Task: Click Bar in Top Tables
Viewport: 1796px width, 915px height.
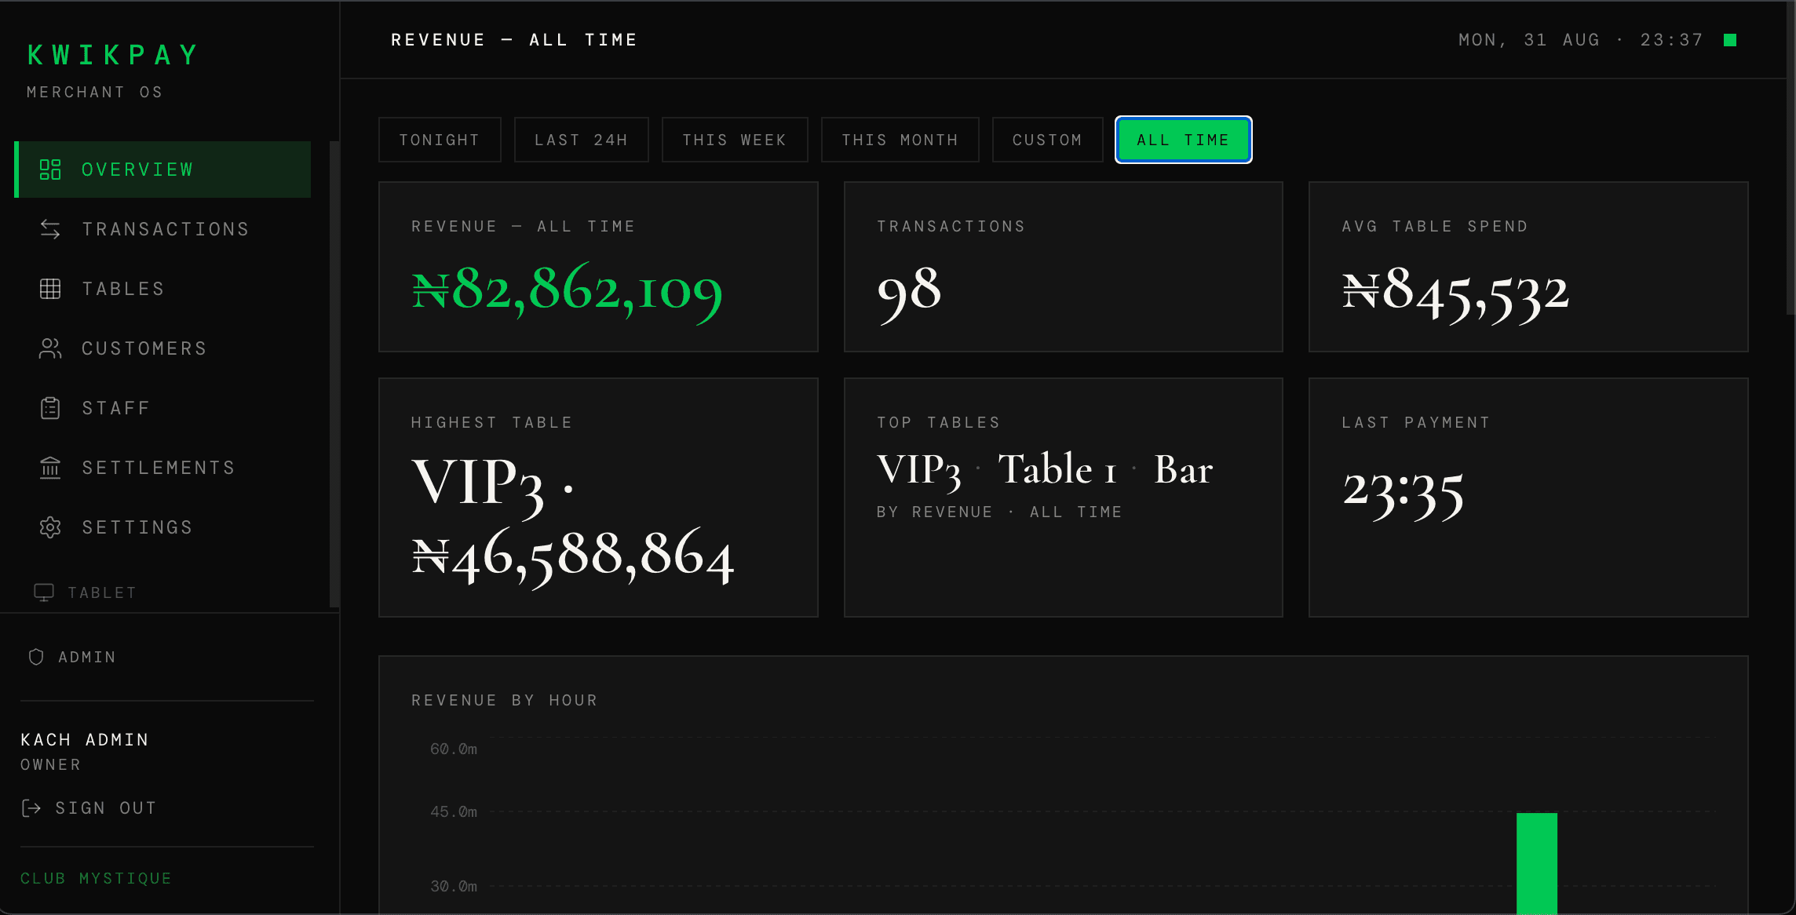Action: coord(1184,469)
